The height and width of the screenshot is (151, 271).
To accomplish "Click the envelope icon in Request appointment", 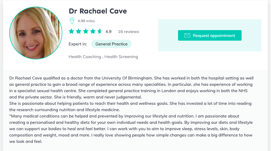I will [187, 35].
